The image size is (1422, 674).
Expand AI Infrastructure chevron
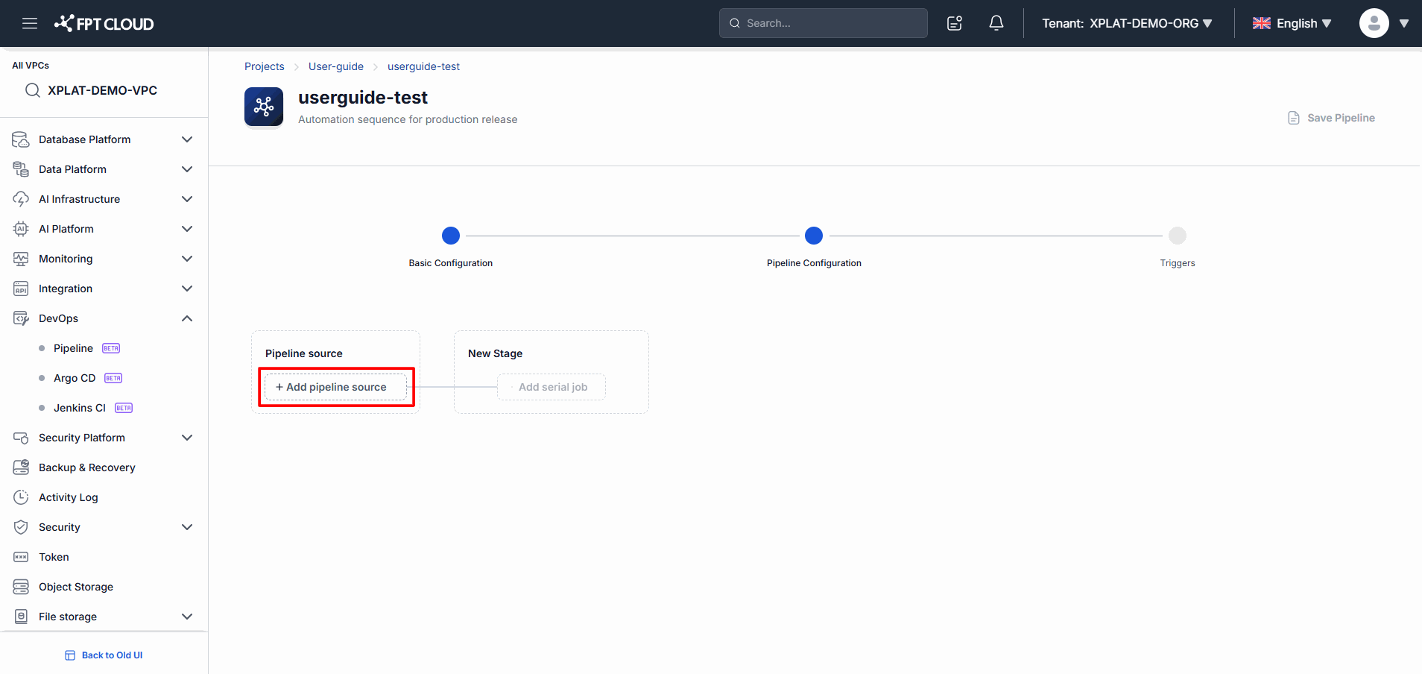[187, 199]
